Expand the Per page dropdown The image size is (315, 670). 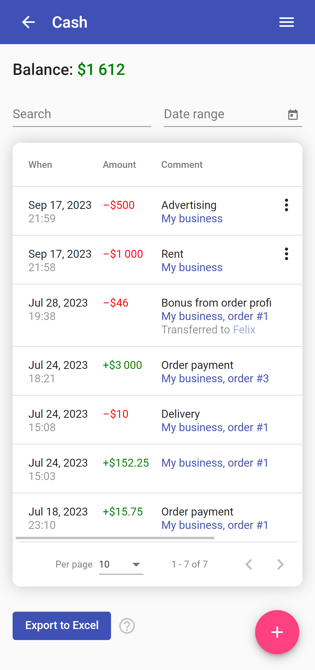(121, 564)
